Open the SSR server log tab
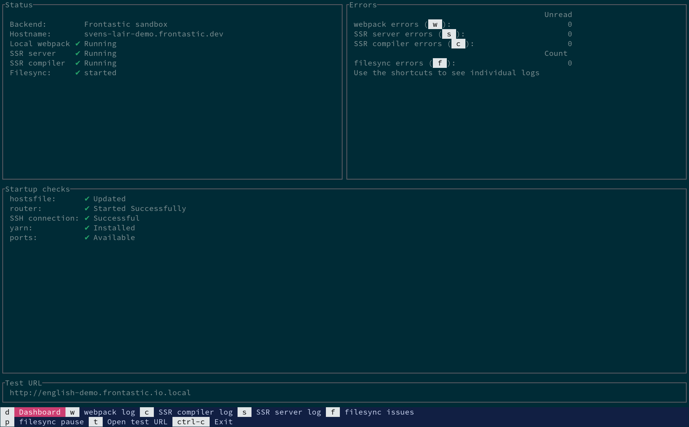Screen dimensions: 689x427 coord(289,412)
